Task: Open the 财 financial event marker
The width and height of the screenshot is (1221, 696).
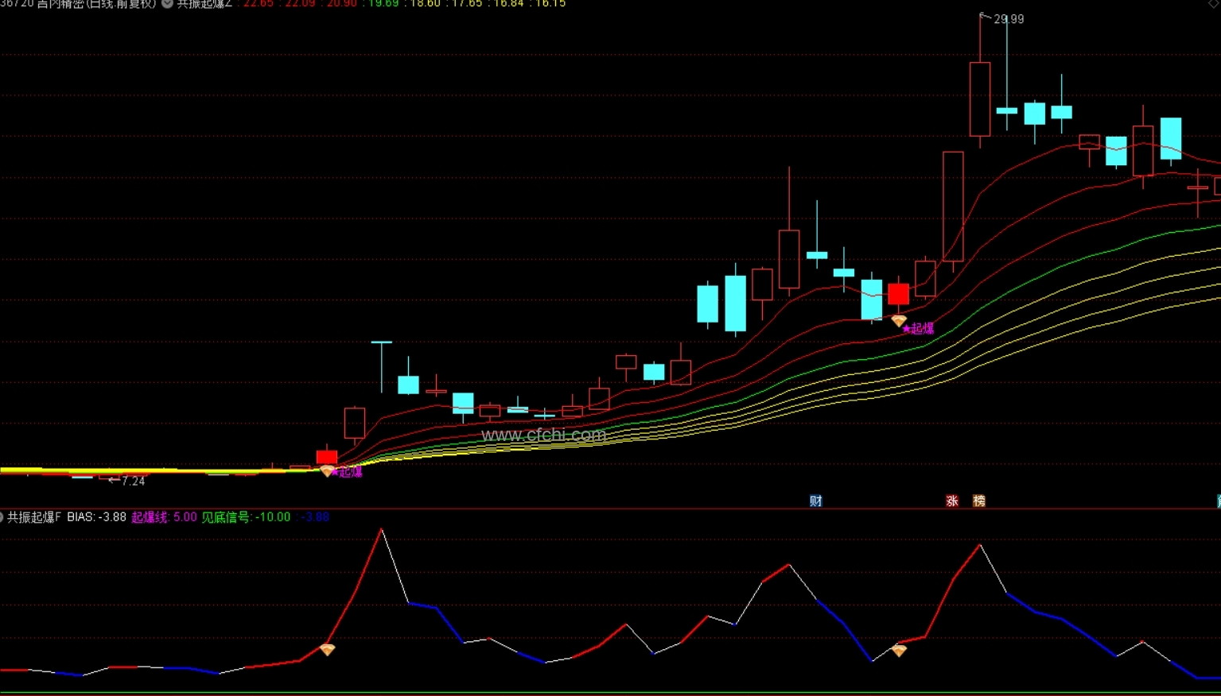Action: point(816,501)
